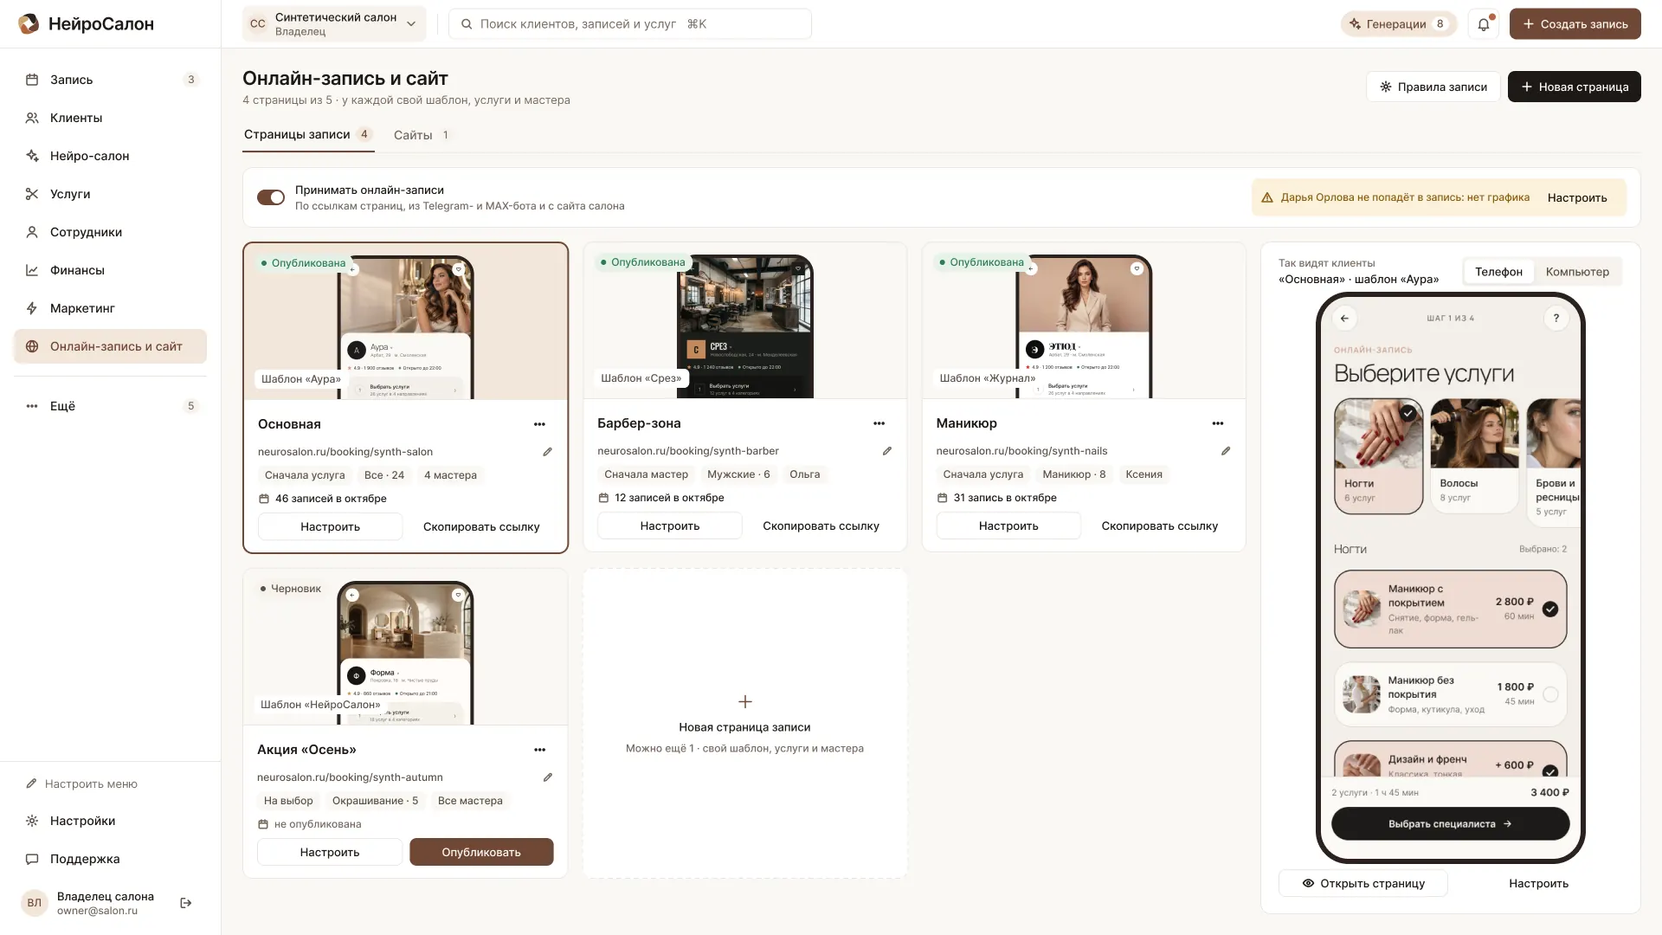Edit the Маникюр page link pencil icon
1662x935 pixels.
pyautogui.click(x=1226, y=451)
